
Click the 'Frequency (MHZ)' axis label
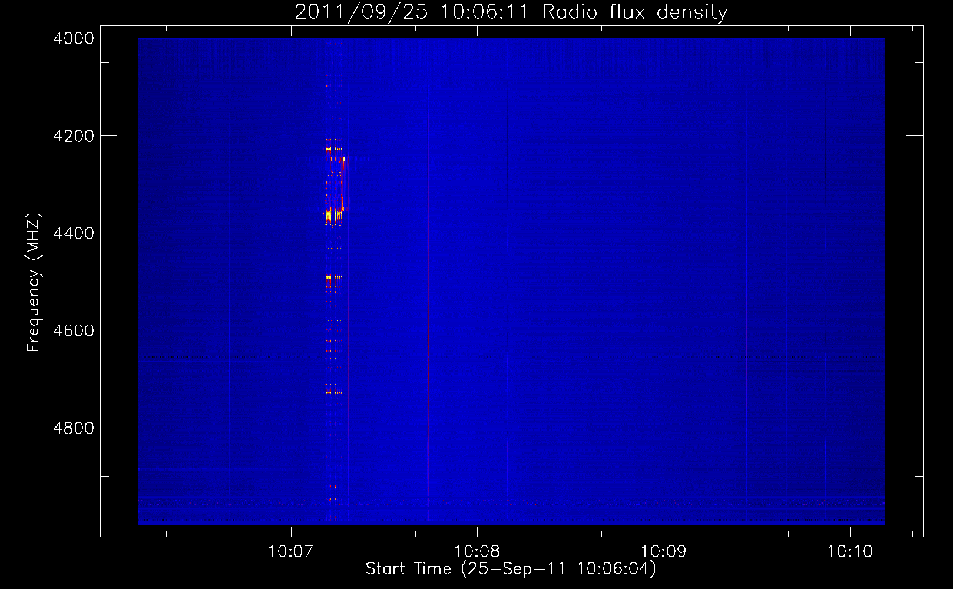click(x=34, y=283)
